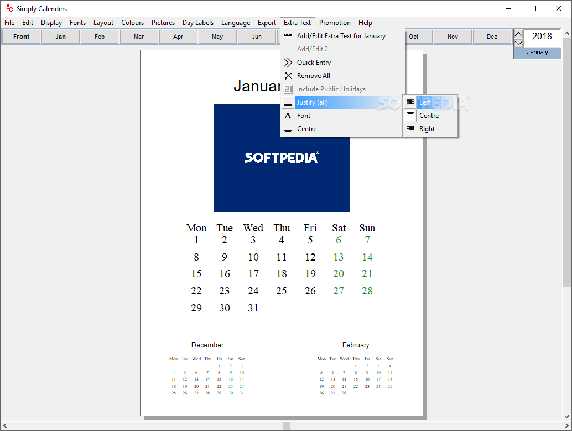Viewport: 572px width, 431px height.
Task: Close the Extra Text menu
Action: coord(297,23)
